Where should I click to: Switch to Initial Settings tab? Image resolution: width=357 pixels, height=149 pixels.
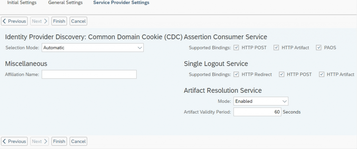pyautogui.click(x=22, y=3)
